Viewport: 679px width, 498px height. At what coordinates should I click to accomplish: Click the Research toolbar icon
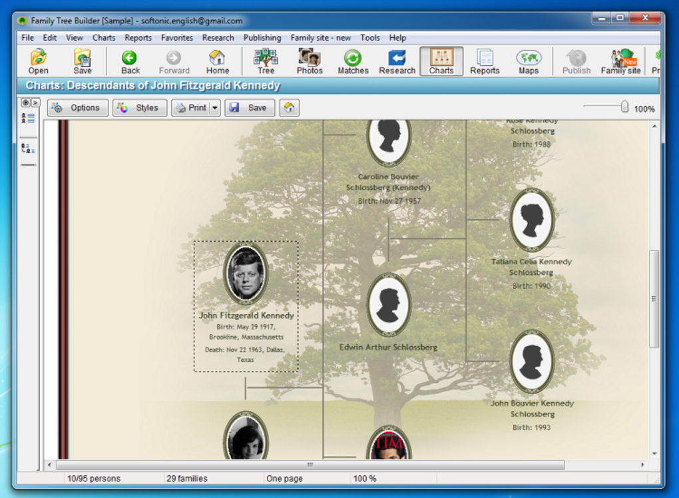397,61
